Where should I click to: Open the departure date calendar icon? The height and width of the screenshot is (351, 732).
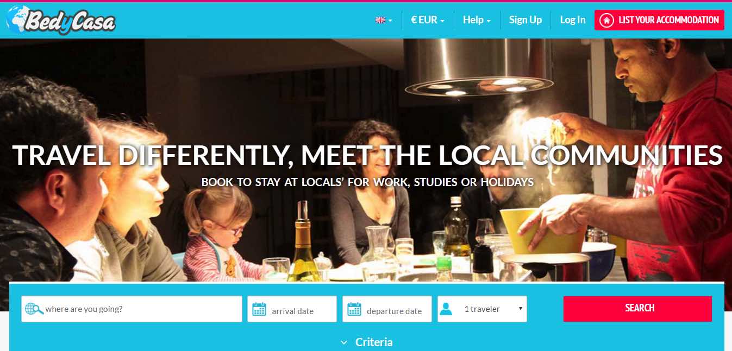[354, 309]
